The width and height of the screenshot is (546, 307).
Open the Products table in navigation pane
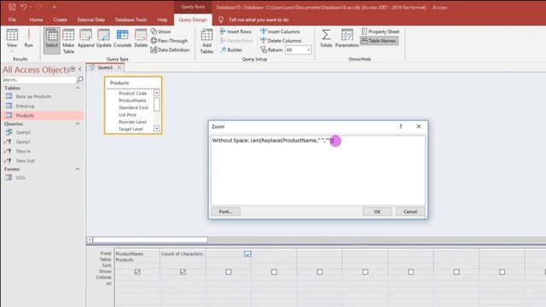click(x=44, y=115)
